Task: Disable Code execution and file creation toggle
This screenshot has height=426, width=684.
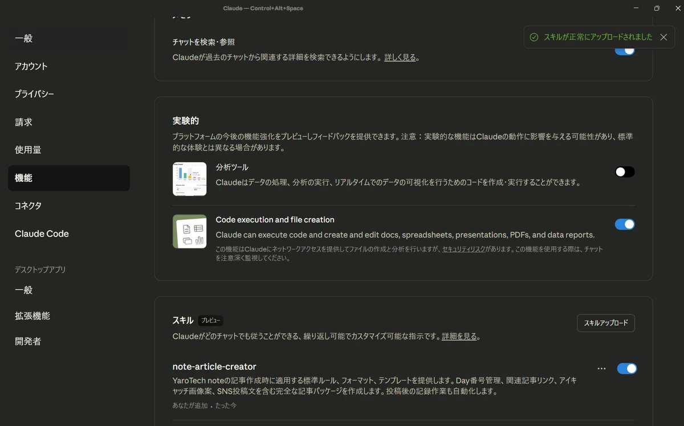Action: tap(625, 224)
